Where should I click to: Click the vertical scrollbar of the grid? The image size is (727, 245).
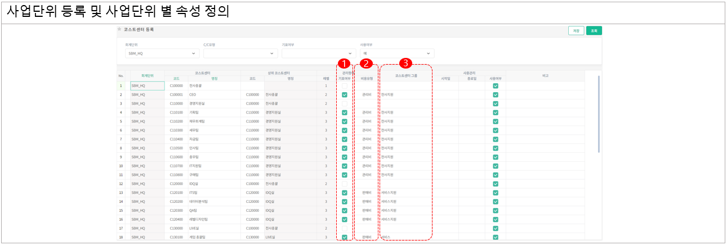[x=599, y=112]
